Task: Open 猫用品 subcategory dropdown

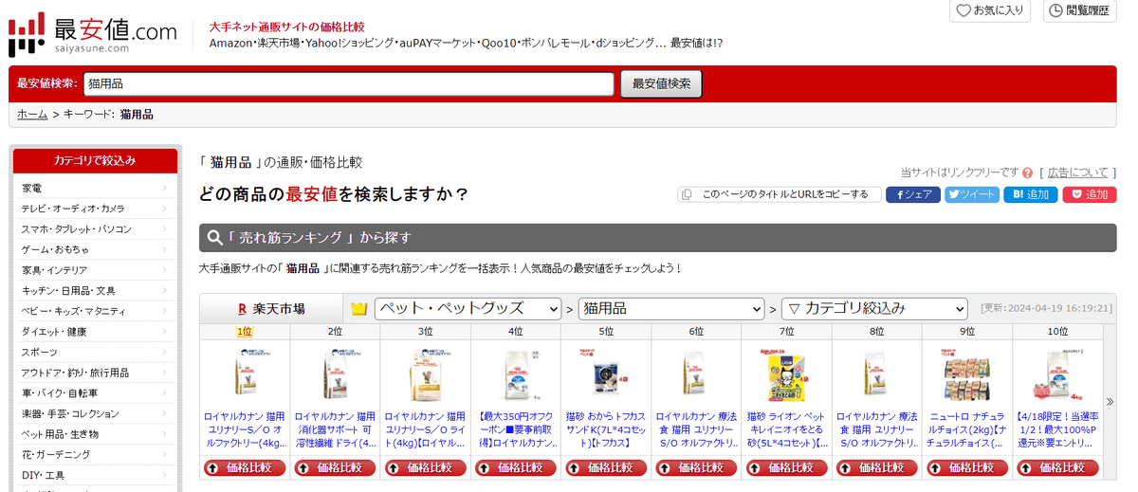Action: pos(671,309)
